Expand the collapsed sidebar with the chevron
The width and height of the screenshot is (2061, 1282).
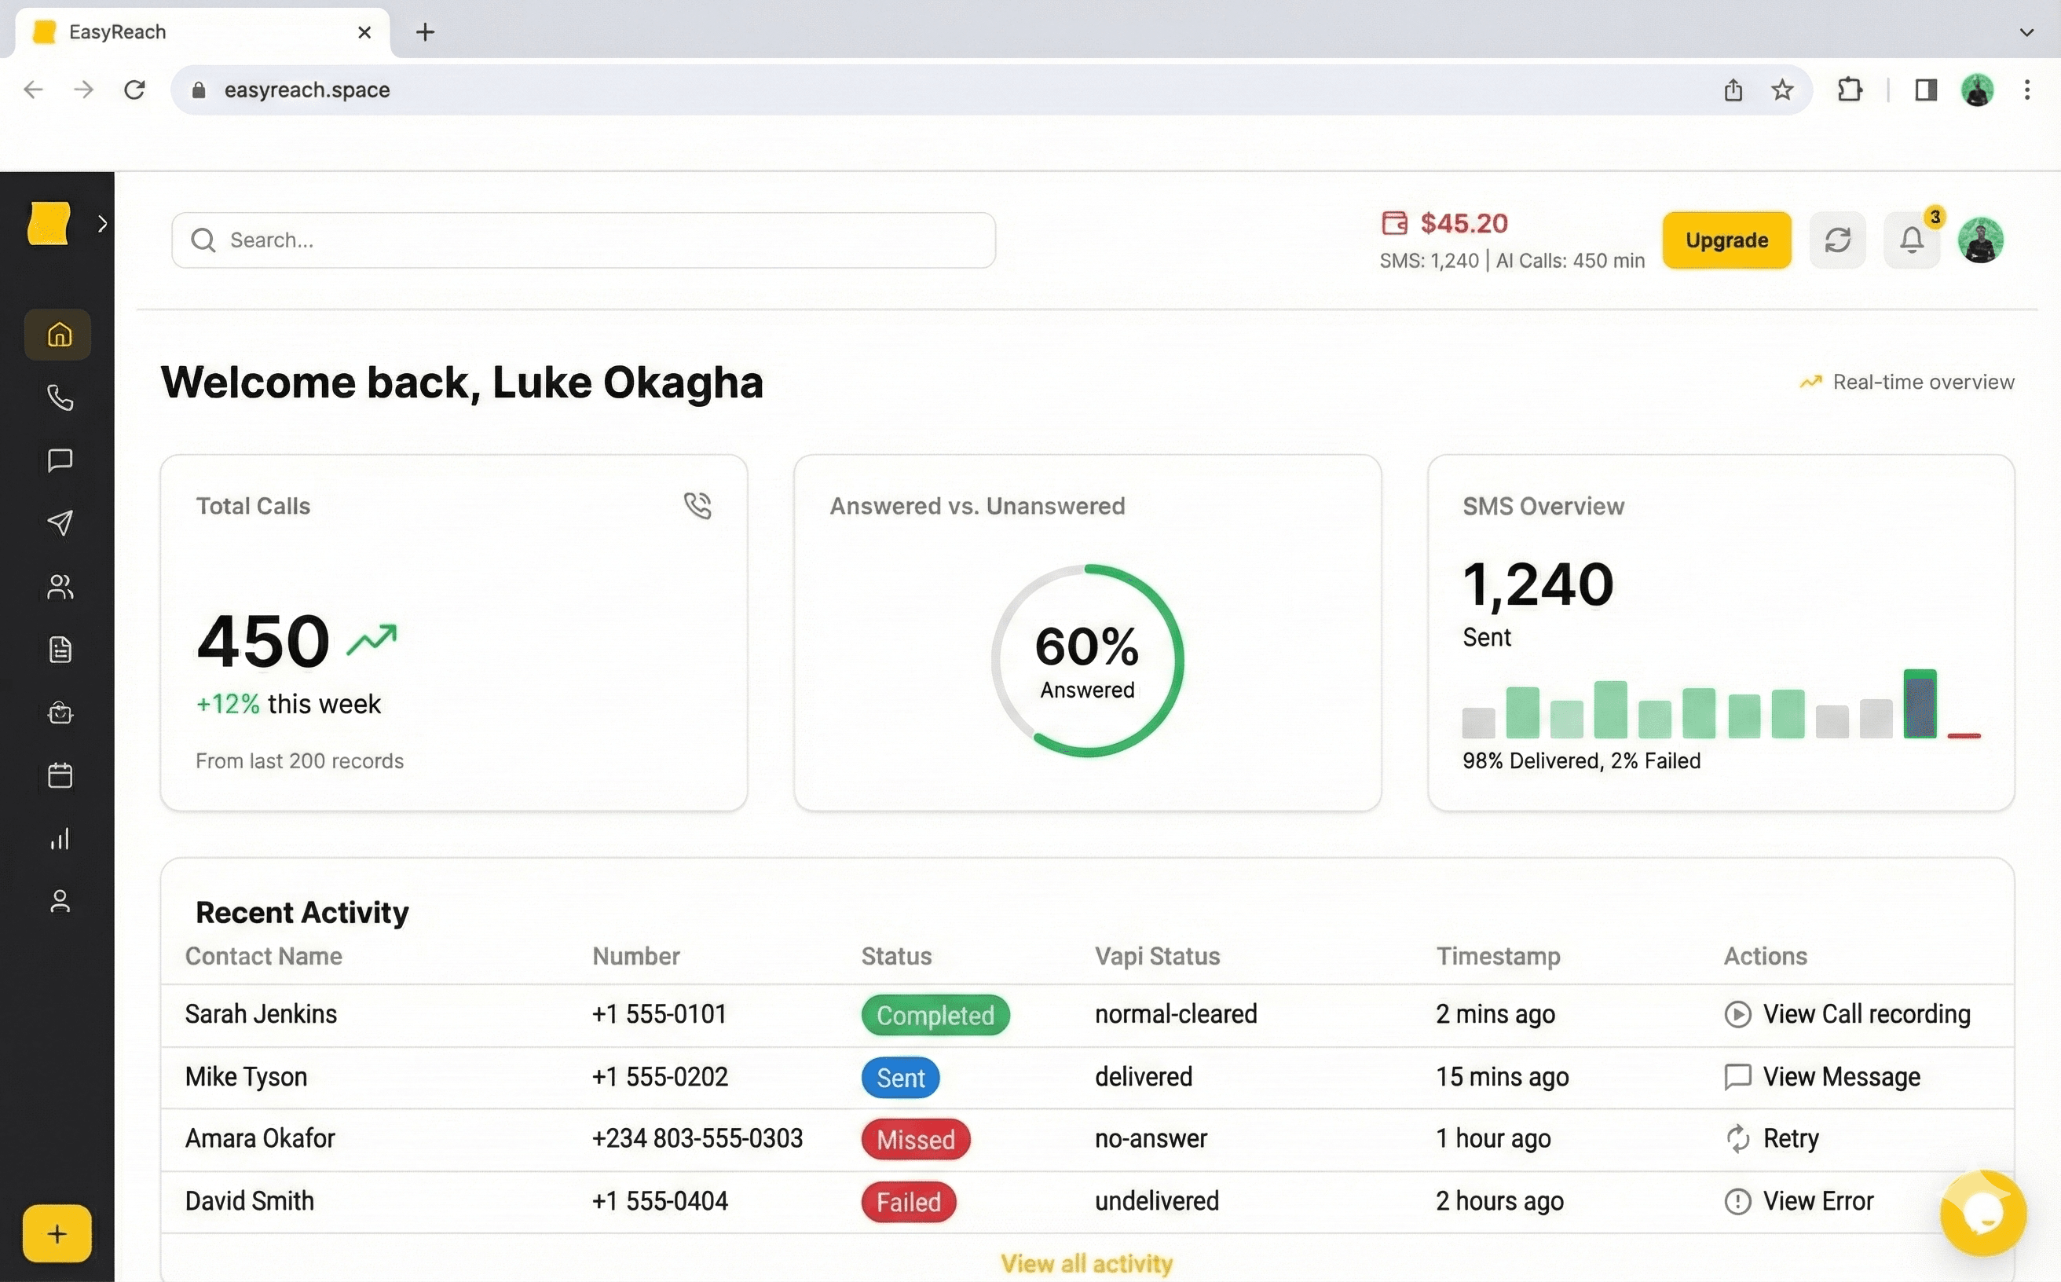103,222
